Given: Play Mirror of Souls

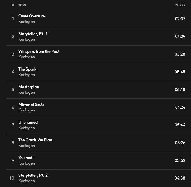Looking at the screenshot, I should point(31,105).
